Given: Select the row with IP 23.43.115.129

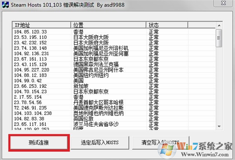Looking at the screenshot, I should 114,64.
